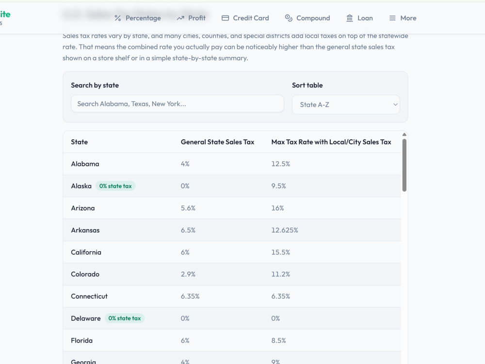Open the More hamburger menu icon
This screenshot has height=364, width=485.
tap(392, 18)
